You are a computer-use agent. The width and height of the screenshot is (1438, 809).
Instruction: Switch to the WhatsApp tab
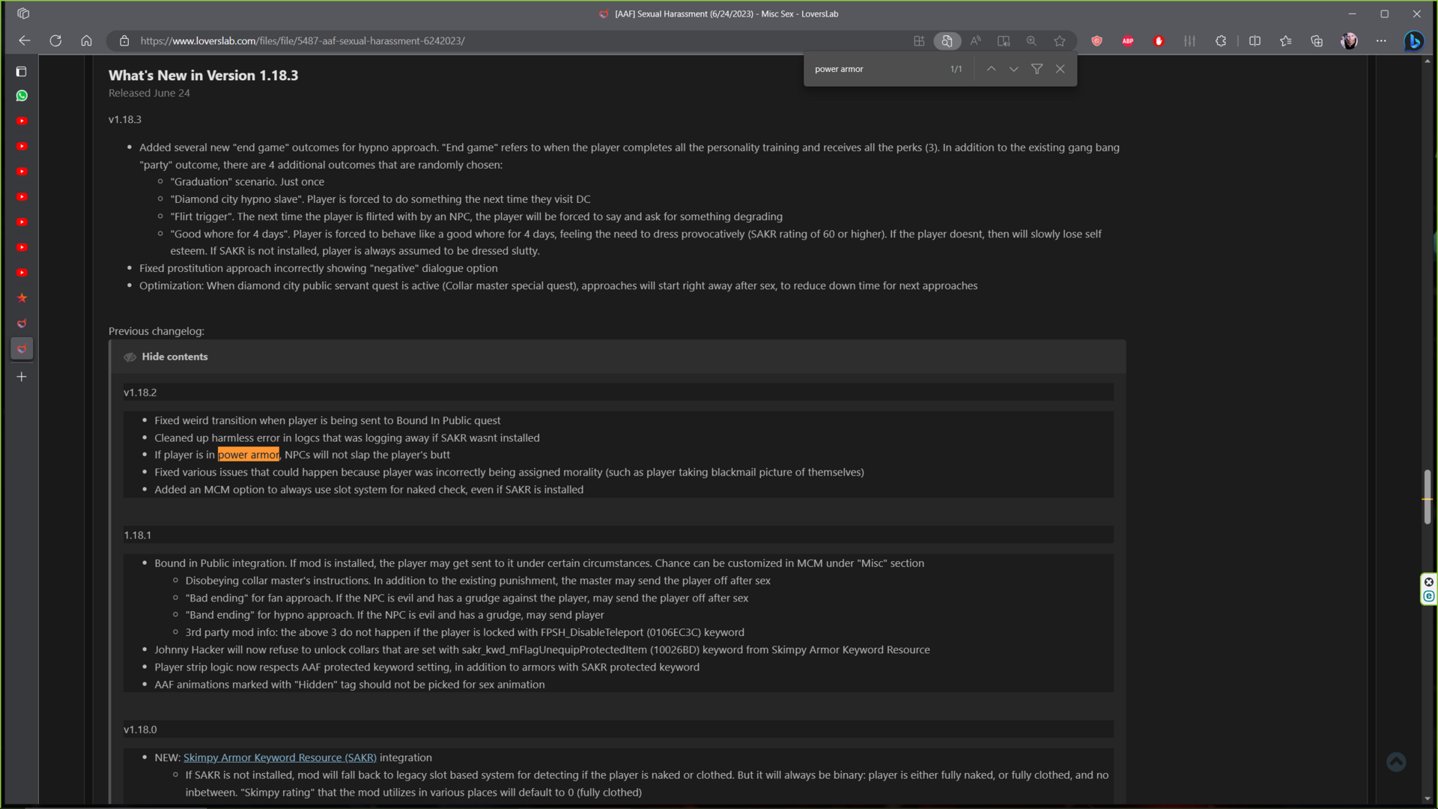(x=22, y=96)
